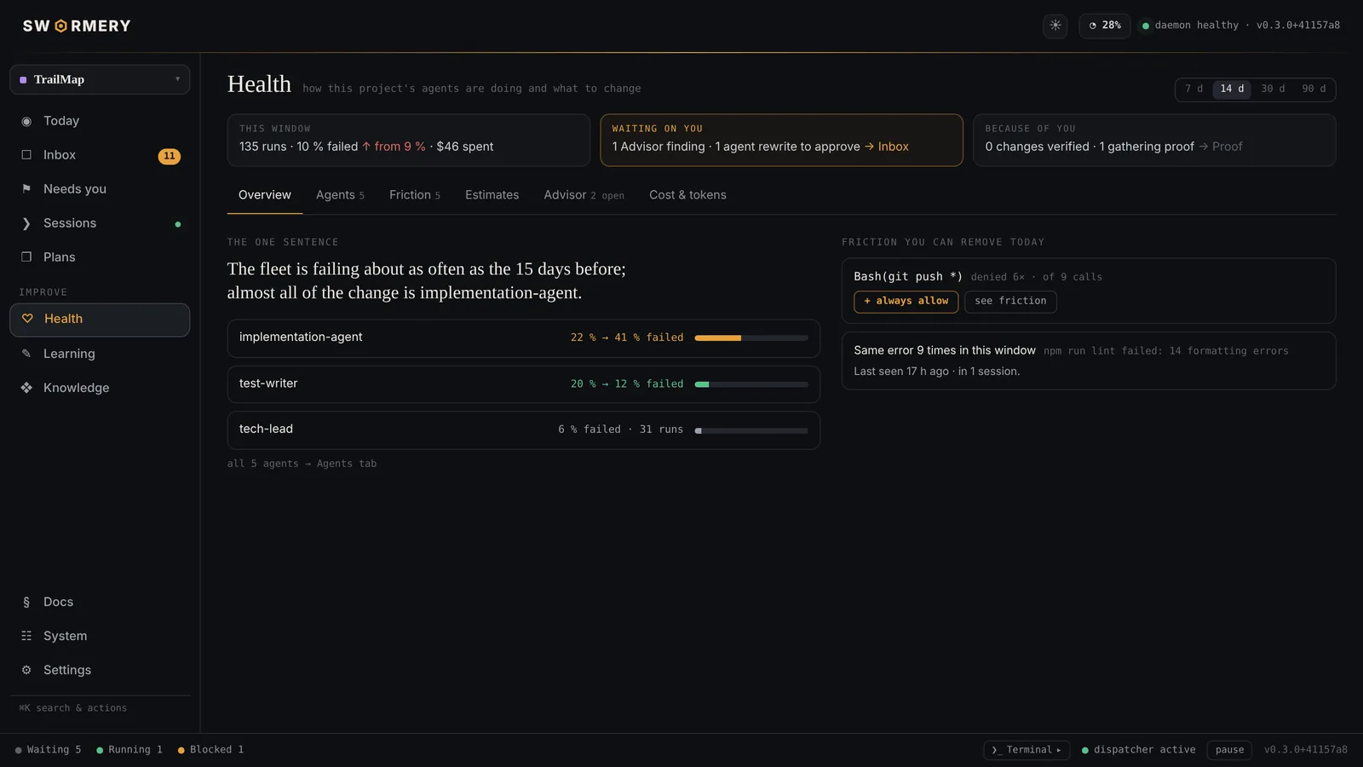This screenshot has height=767, width=1363.
Task: Click the Inbox badge showing 11
Action: (170, 156)
